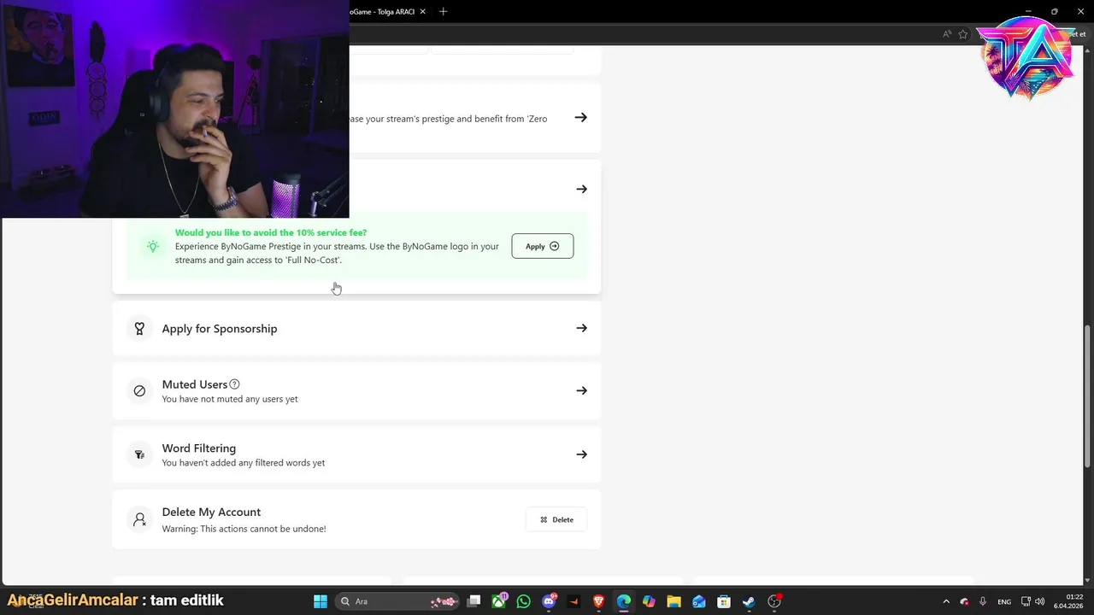Click the 10% service fee question text
The image size is (1094, 615).
pyautogui.click(x=271, y=232)
